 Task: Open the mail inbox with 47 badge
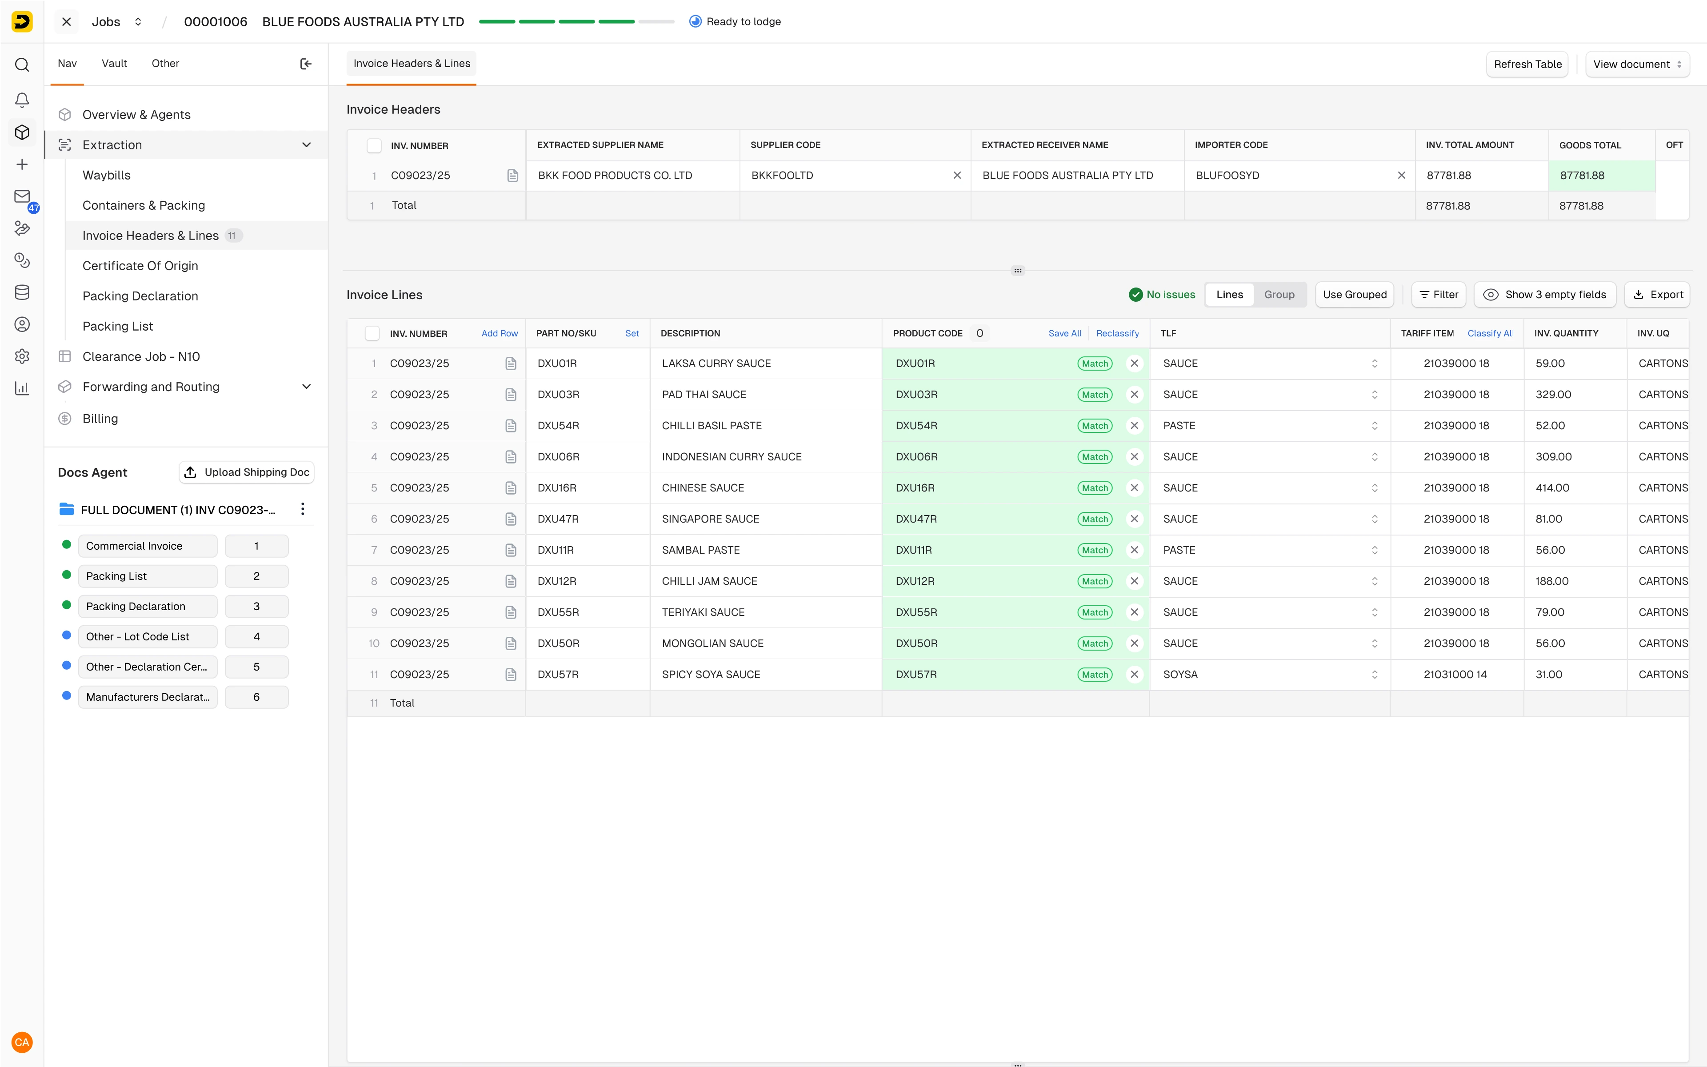[x=22, y=197]
